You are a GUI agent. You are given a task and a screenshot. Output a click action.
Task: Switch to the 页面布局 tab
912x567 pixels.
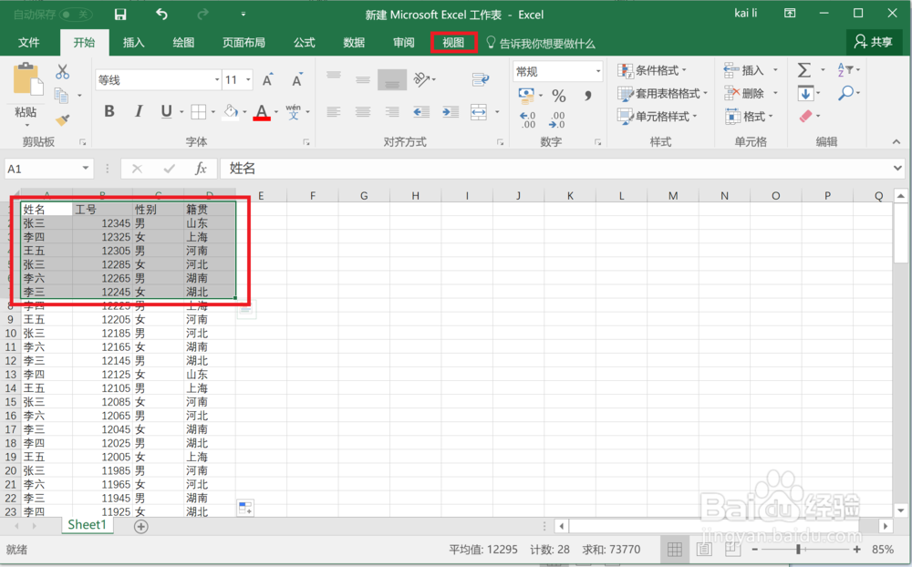click(x=244, y=43)
